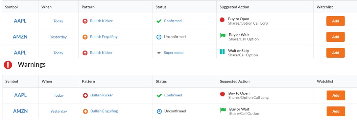
Task: Open AMZN symbol link in Warnings table
Action: pyautogui.click(x=21, y=111)
